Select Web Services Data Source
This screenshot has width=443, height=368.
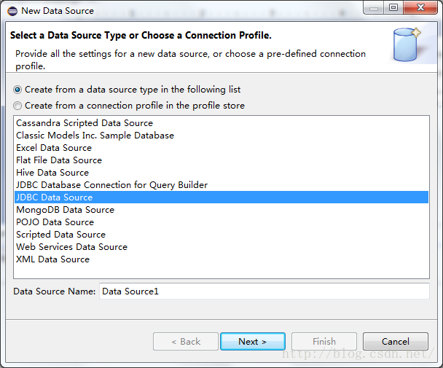coord(221,247)
